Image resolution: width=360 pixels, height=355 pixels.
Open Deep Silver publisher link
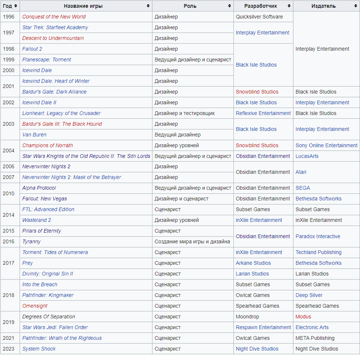309,295
